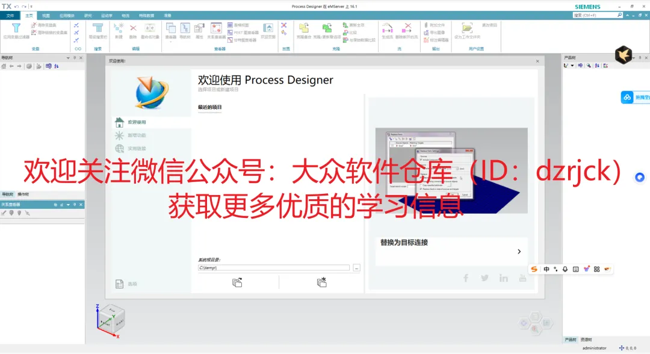Screen dimensions: 650x354
Task: Click the 新建 icon in the 编辑 group
Action: (119, 28)
